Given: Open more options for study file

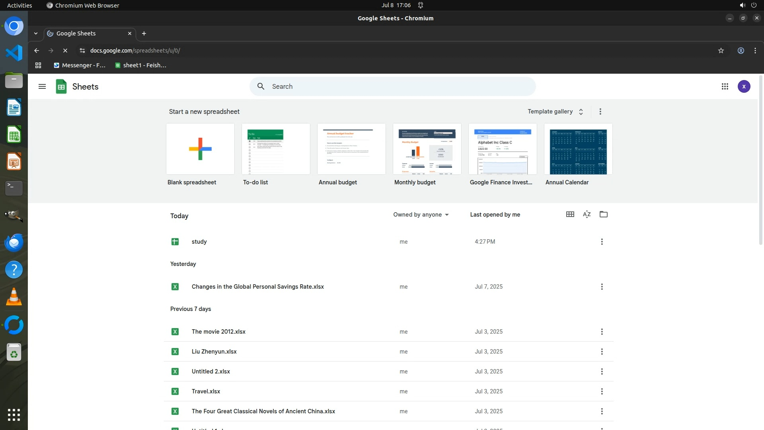Looking at the screenshot, I should [602, 242].
